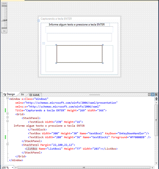Image resolution: width=159 pixels, height=169 pixels.
Task: Click the Name="textBox1" attribute
Action: tap(92, 134)
